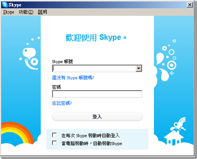This screenshot has width=197, height=159.
Task: Click the 密碼 label
Action: tap(56, 87)
